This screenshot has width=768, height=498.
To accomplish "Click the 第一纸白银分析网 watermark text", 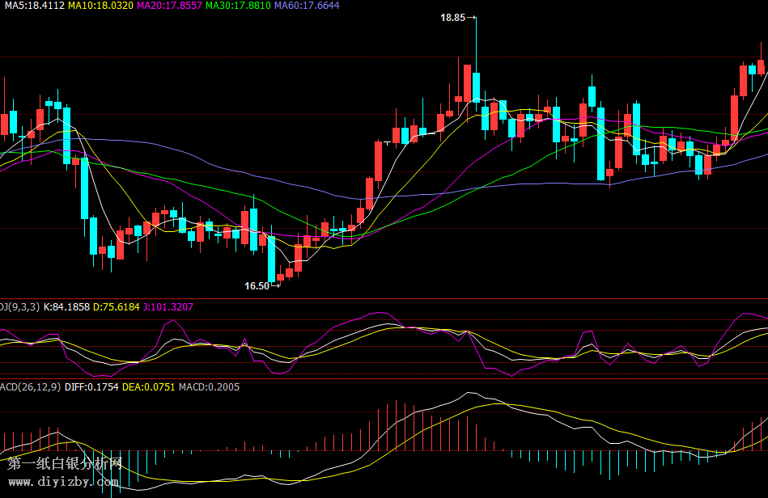I will (65, 464).
